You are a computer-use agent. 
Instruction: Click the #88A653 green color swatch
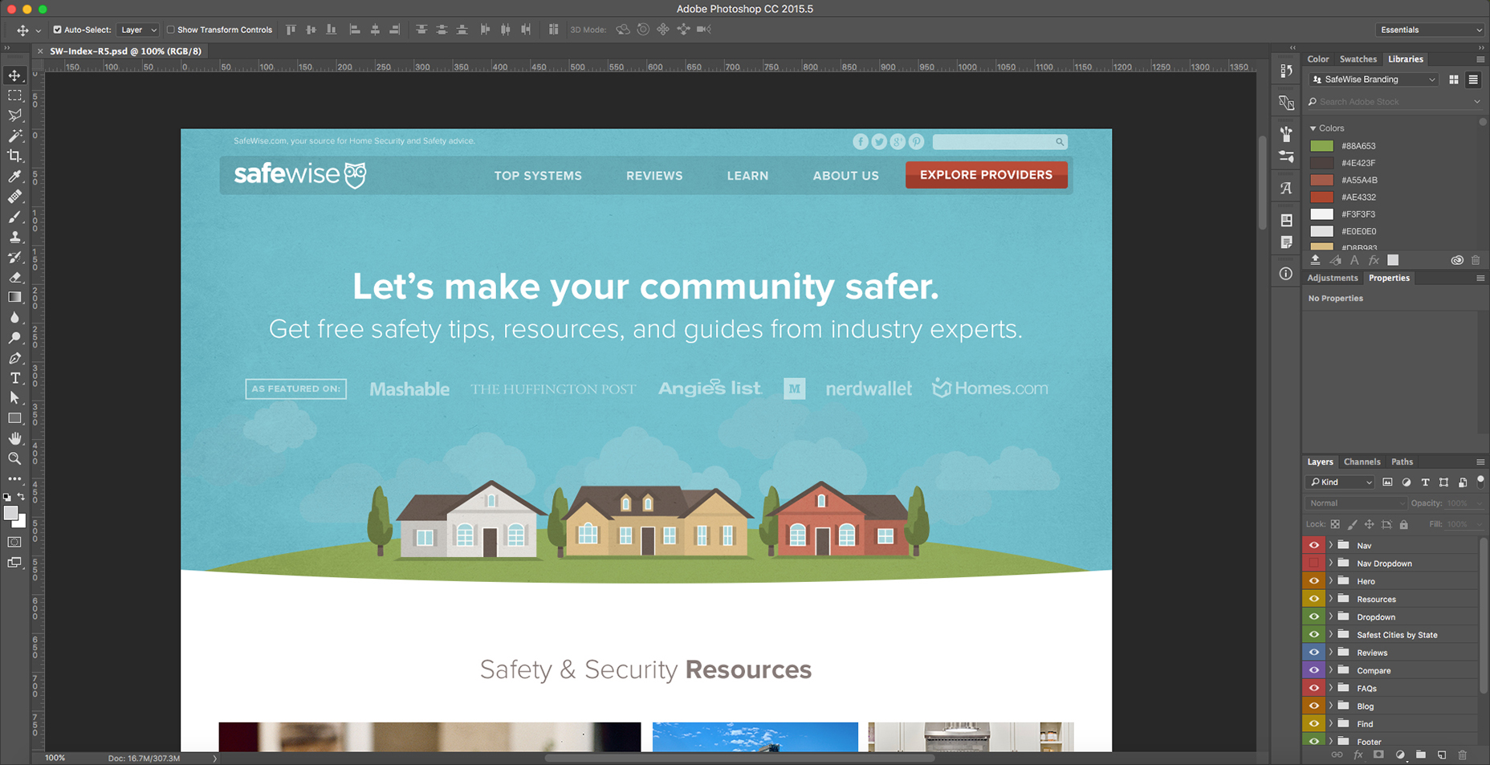click(x=1321, y=146)
